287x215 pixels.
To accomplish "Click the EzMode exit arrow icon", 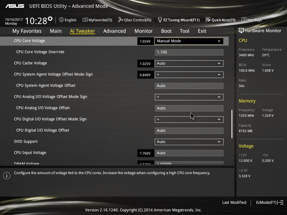I will pyautogui.click(x=280, y=202).
